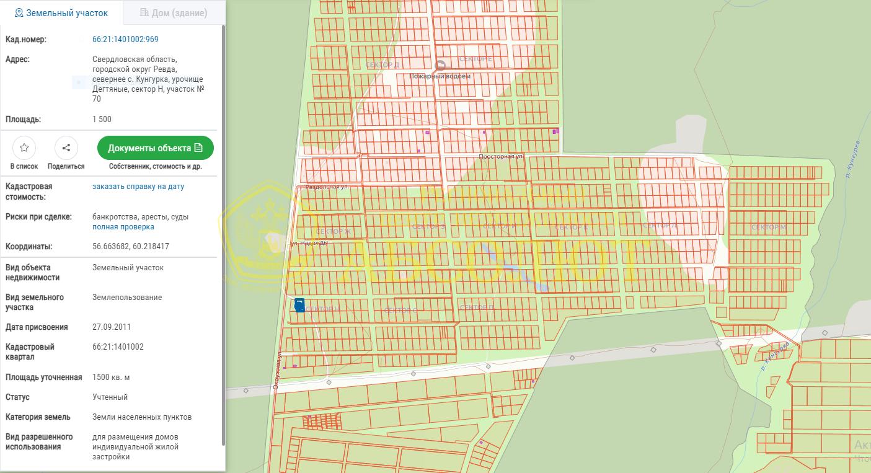Click the share icon button

pos(66,148)
